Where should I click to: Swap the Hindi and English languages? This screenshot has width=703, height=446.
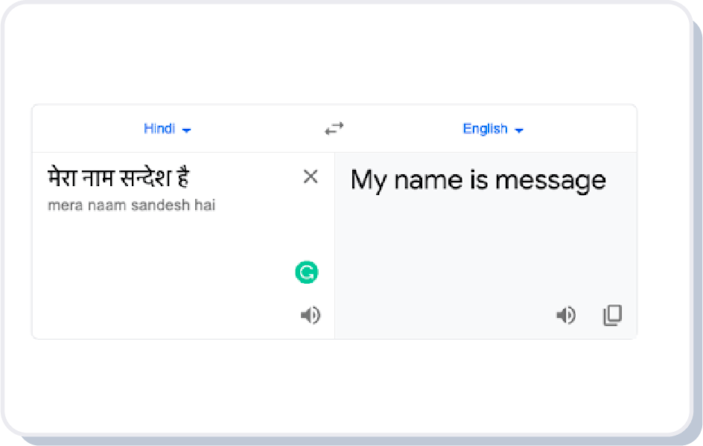(334, 129)
